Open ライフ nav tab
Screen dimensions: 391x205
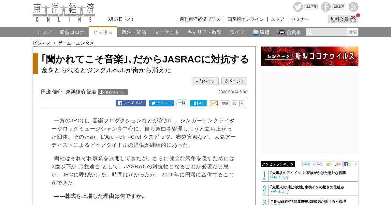pyautogui.click(x=237, y=32)
